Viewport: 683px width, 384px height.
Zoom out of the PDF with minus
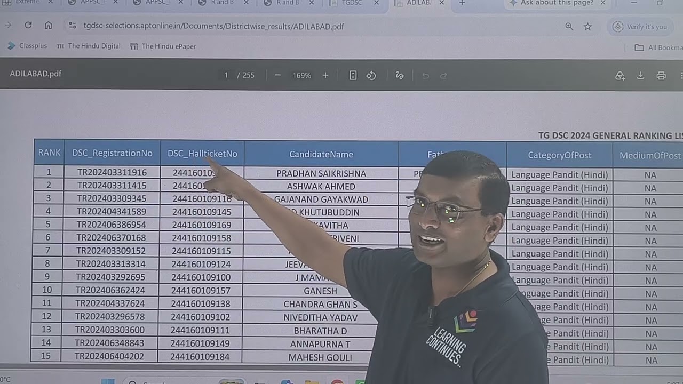tap(277, 75)
